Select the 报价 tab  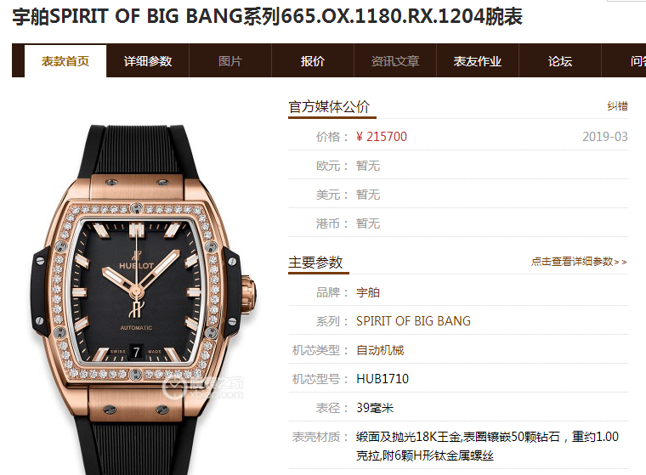point(313,61)
